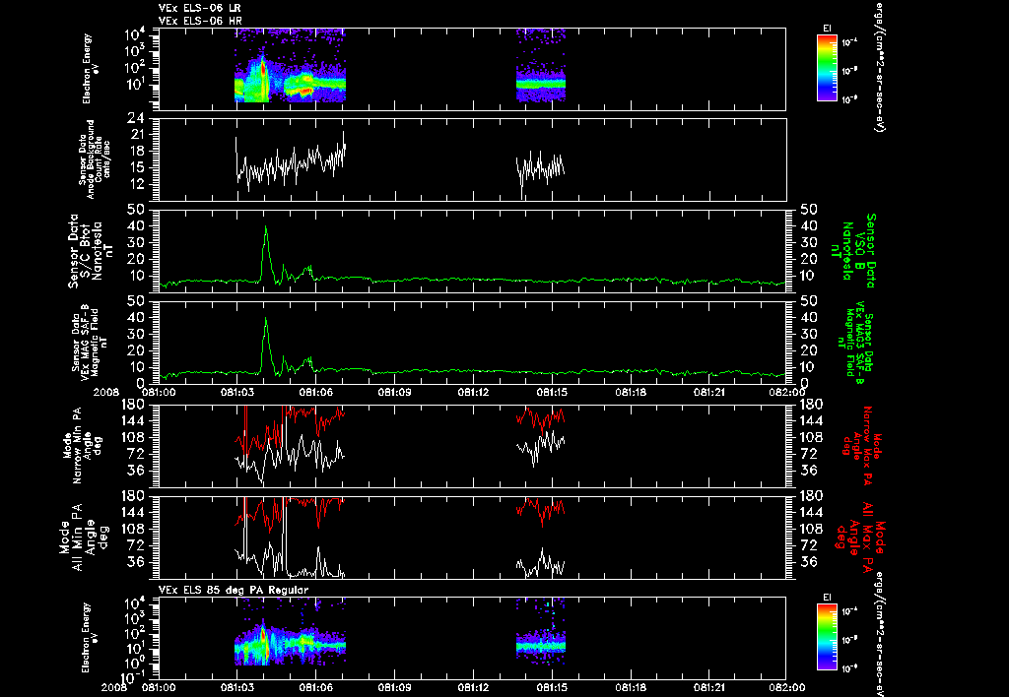Click the EI color bar beside 85 deg PA spectrogram
The image size is (1009, 697).
pos(827,637)
